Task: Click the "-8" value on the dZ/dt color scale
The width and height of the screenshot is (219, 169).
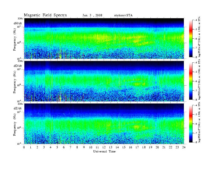Action: pyautogui.click(x=196, y=142)
